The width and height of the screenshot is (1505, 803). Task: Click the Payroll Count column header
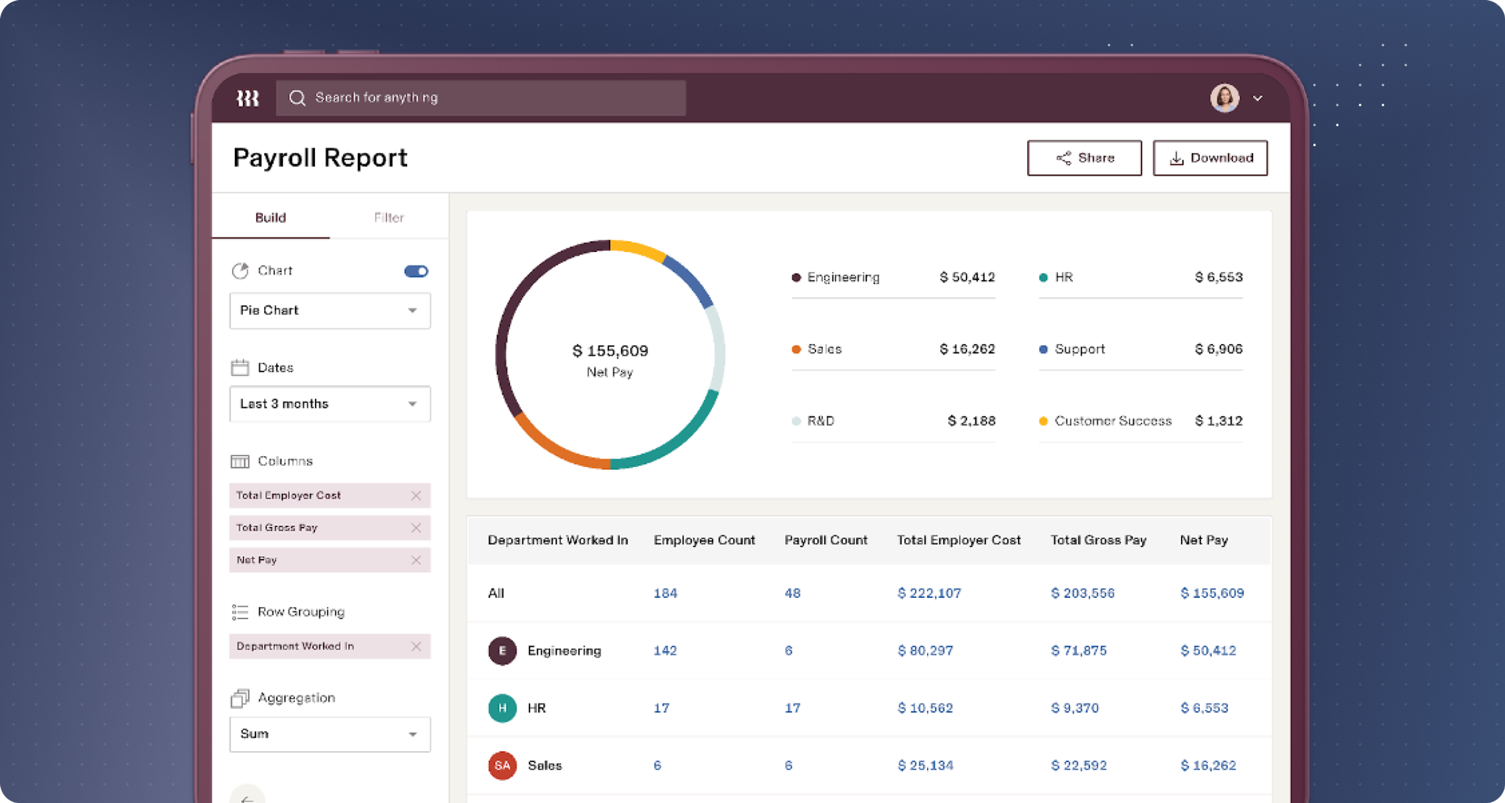click(825, 540)
